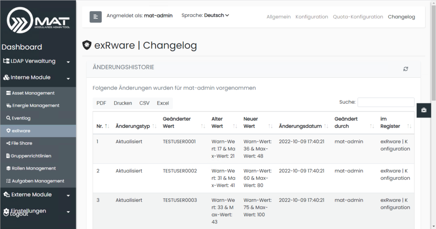Viewport: 436px width, 229px height.
Task: Open the Eventlog sidebar entry
Action: point(21,118)
